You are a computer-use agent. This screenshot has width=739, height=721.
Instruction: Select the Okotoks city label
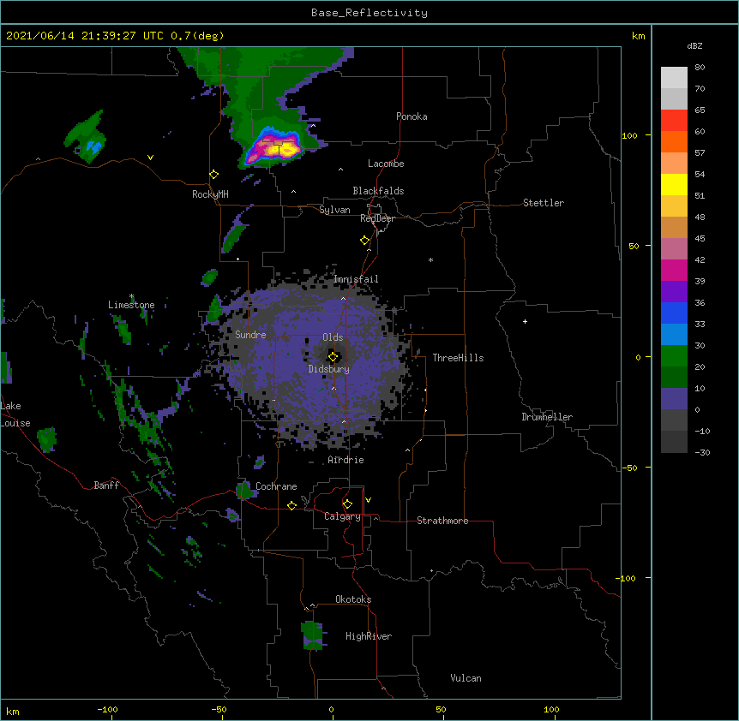pyautogui.click(x=353, y=599)
